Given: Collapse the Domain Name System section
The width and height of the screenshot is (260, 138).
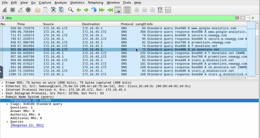Looking at the screenshot, I should point(3,97).
